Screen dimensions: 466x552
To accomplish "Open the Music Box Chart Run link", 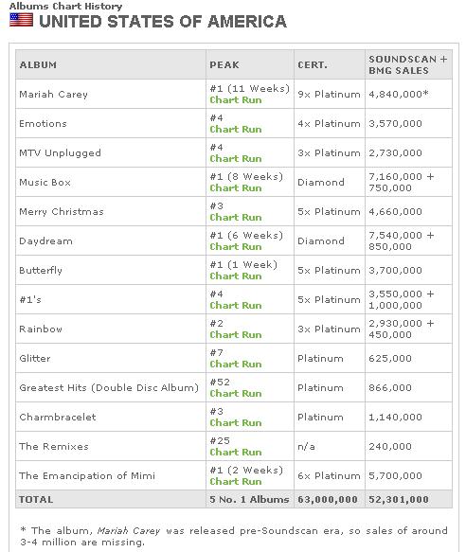I will click(x=236, y=188).
